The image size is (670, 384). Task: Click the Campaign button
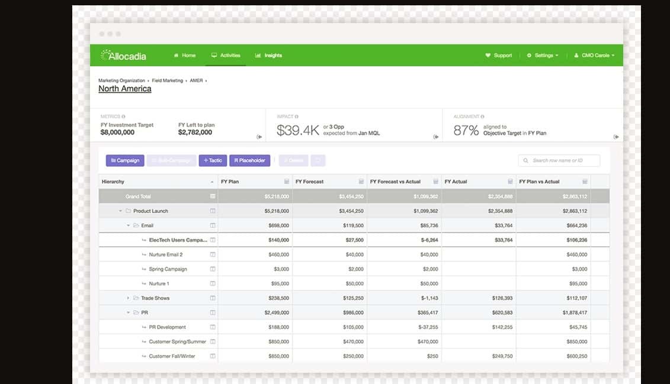[x=125, y=160]
